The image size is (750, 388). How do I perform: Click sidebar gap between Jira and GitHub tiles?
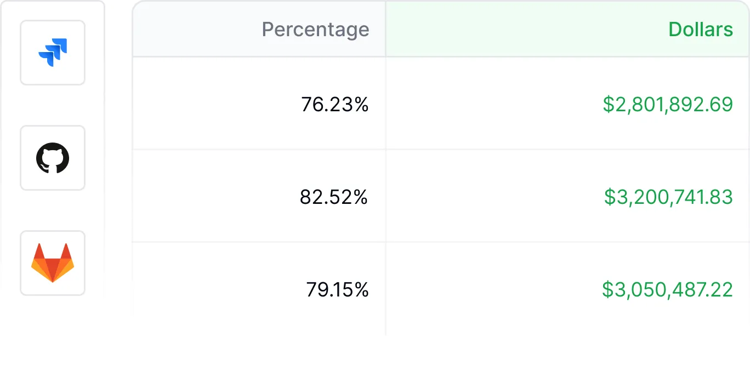click(x=53, y=105)
